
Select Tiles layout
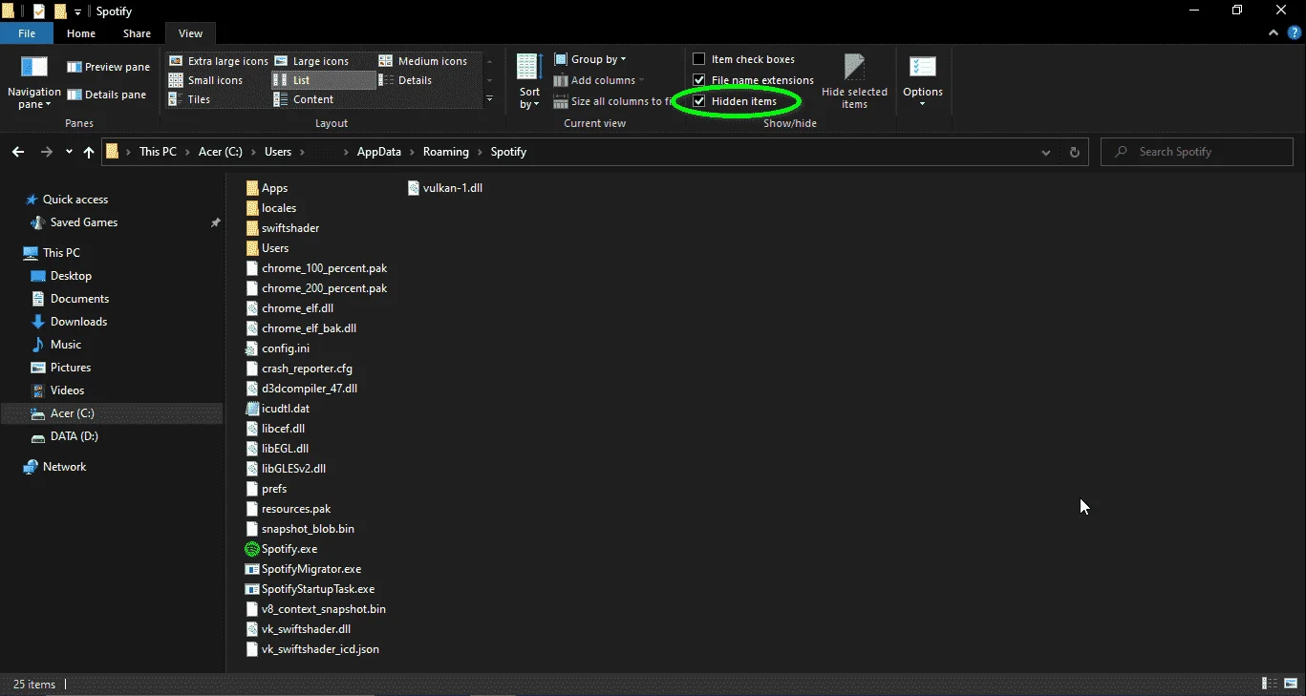coord(190,99)
